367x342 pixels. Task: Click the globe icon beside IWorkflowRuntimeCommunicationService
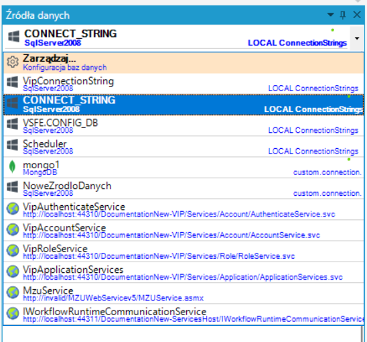[13, 313]
